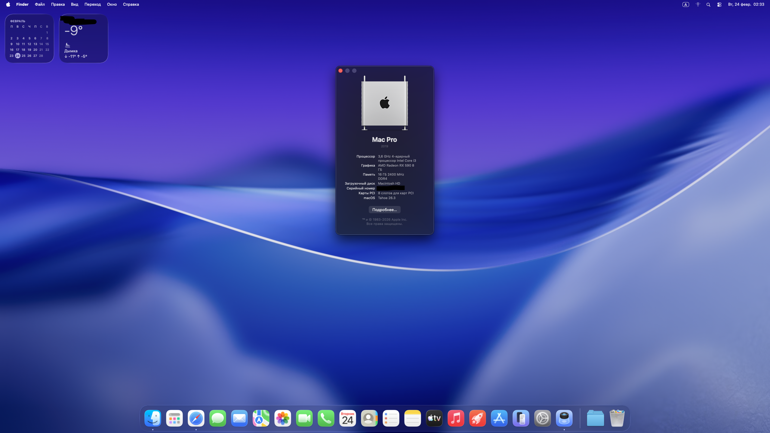770x433 pixels.
Task: Open the Maps app
Action: (x=261, y=418)
